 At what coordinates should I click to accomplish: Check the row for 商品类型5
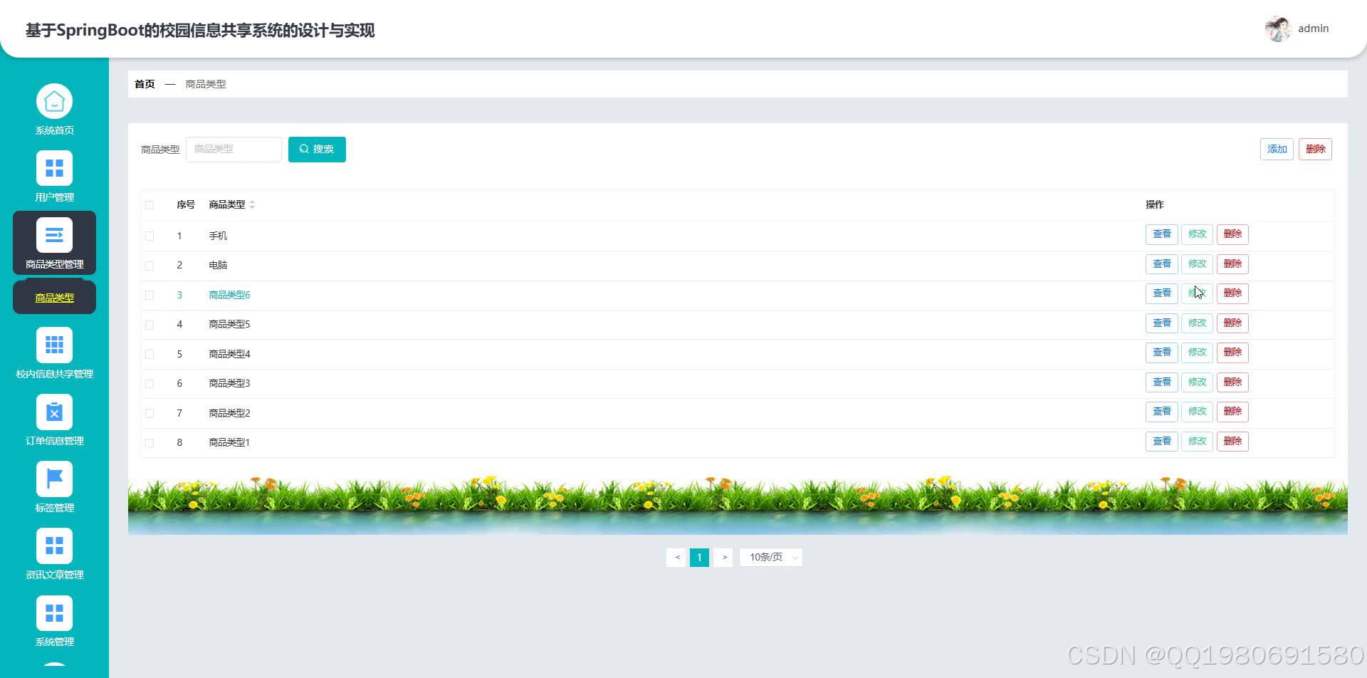(x=150, y=325)
